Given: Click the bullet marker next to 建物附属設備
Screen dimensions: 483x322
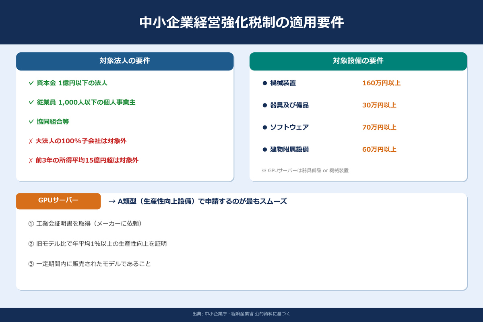Looking at the screenshot, I should (264, 149).
